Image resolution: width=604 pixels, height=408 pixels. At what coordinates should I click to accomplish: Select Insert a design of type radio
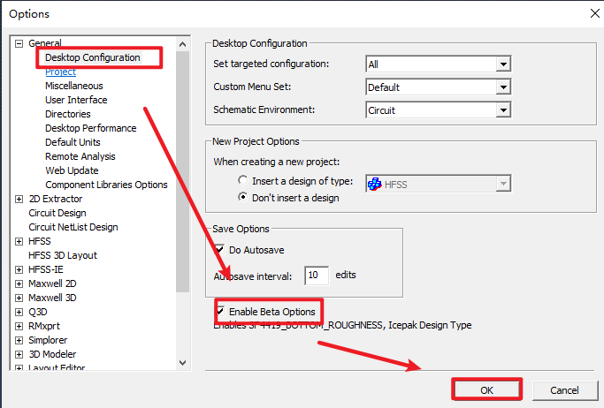[x=242, y=180]
